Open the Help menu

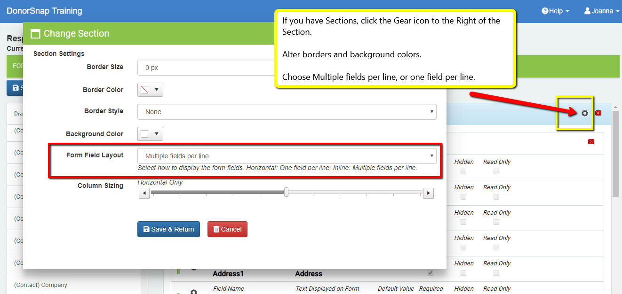pos(554,10)
